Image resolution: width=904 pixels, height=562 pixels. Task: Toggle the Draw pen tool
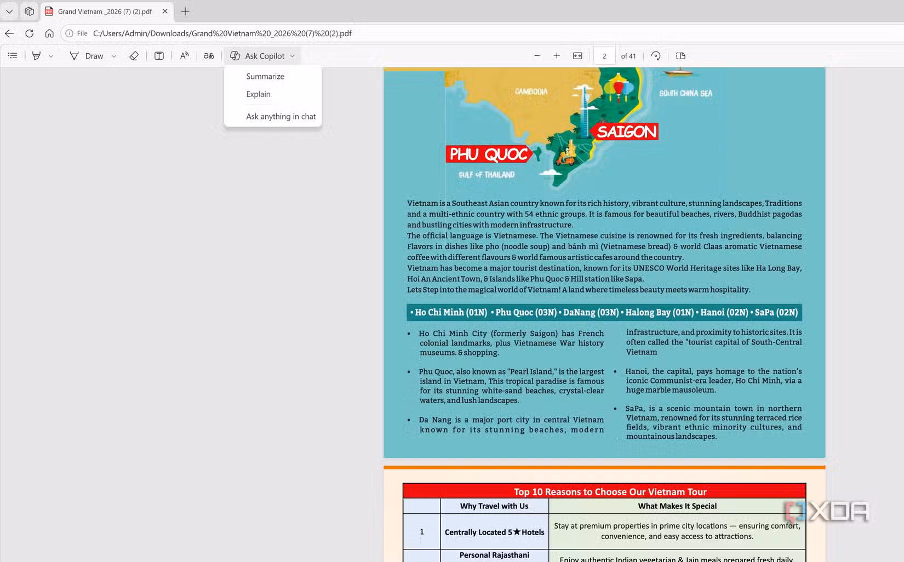(87, 56)
